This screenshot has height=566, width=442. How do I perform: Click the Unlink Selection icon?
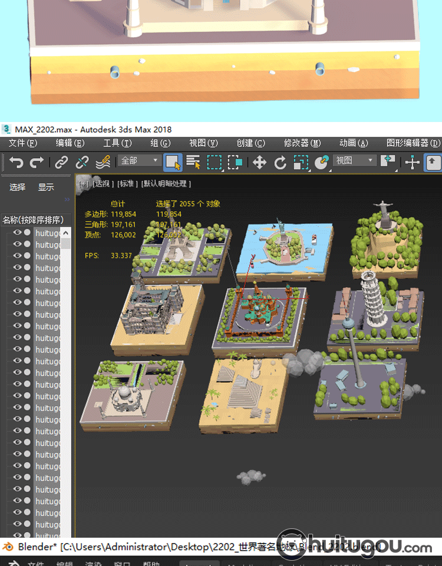82,162
